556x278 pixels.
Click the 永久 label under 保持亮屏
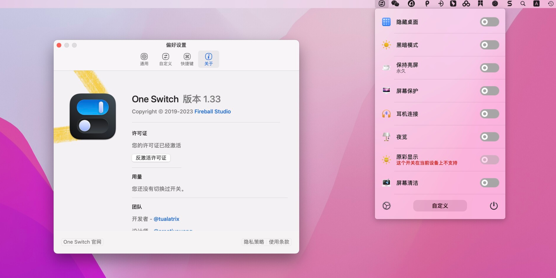[401, 71]
